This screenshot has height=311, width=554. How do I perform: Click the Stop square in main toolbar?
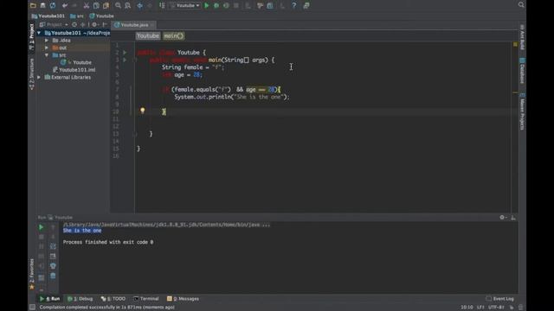point(236,5)
